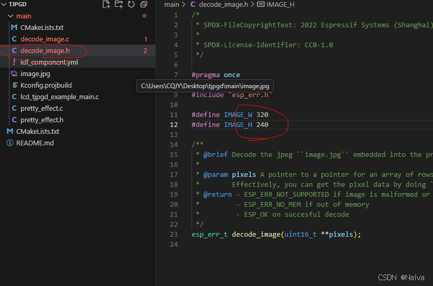Collapse the TJPGD root section chevron
Image resolution: width=433 pixels, height=286 pixels.
[4, 4]
